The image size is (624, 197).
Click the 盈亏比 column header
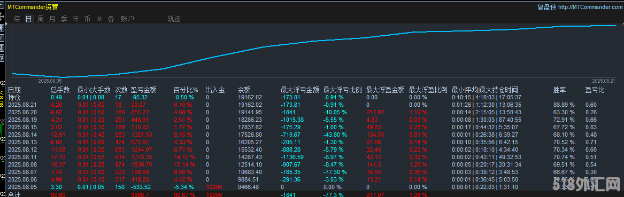coord(595,90)
